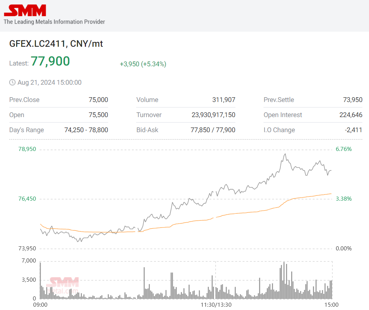369x310 pixels.
Task: Select the green Latest price 77,900
Action: tap(51, 61)
